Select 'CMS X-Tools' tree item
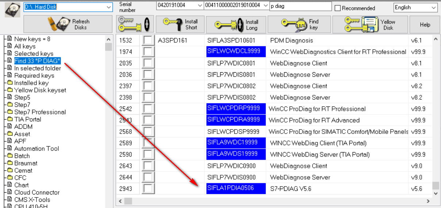This screenshot has width=441, height=208. click(32, 200)
